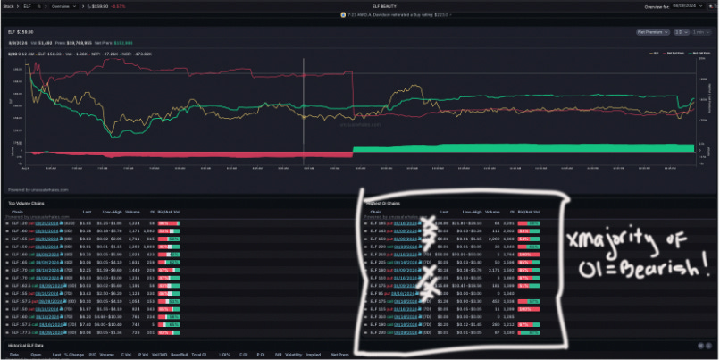Click the row icon left of ELF 120 put

coord(7,223)
